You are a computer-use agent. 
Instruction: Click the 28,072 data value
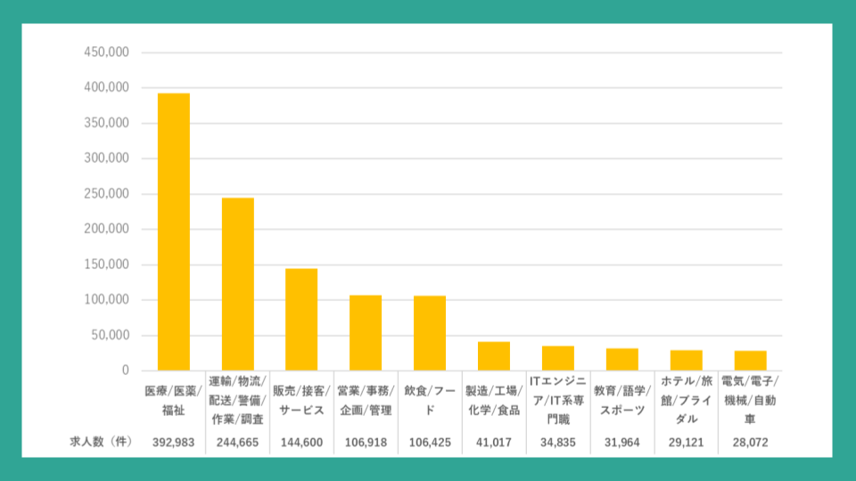click(x=751, y=442)
